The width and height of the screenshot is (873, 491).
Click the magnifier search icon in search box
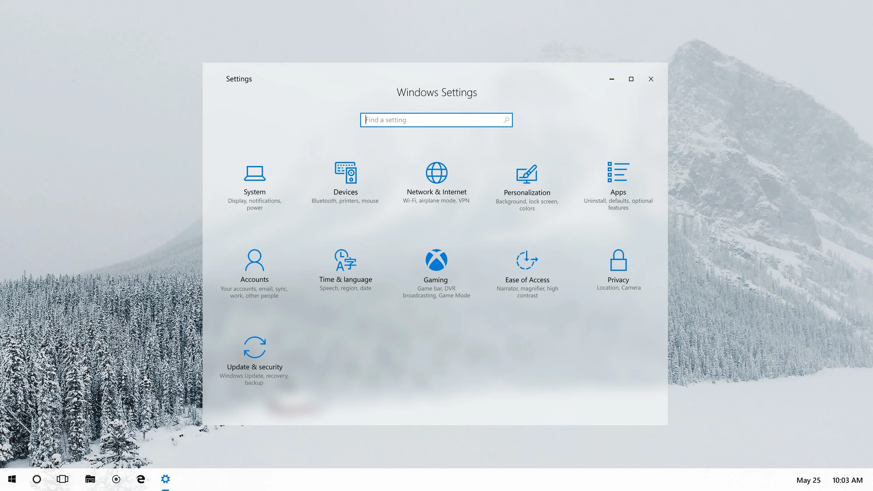(506, 120)
